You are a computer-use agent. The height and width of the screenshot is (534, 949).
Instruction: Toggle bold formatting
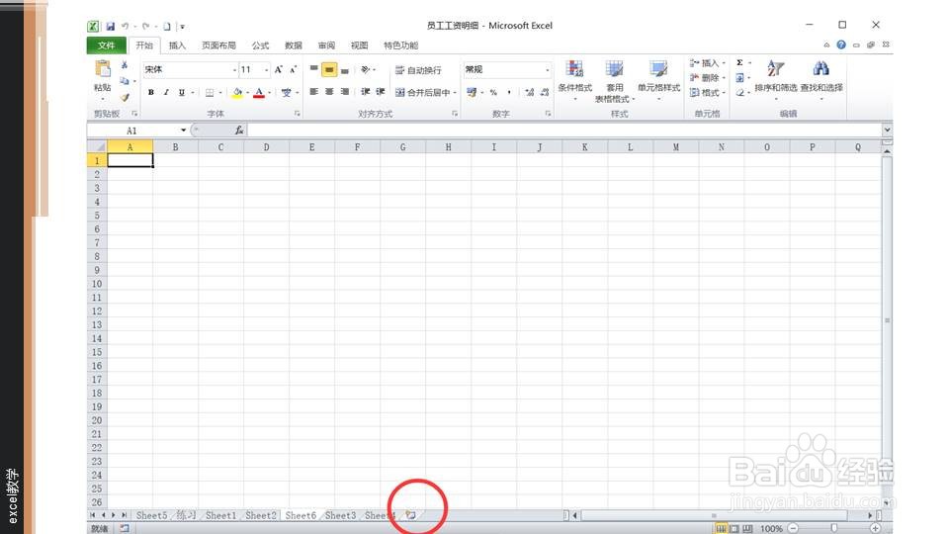150,93
